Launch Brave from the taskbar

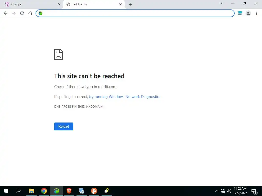pos(69,191)
